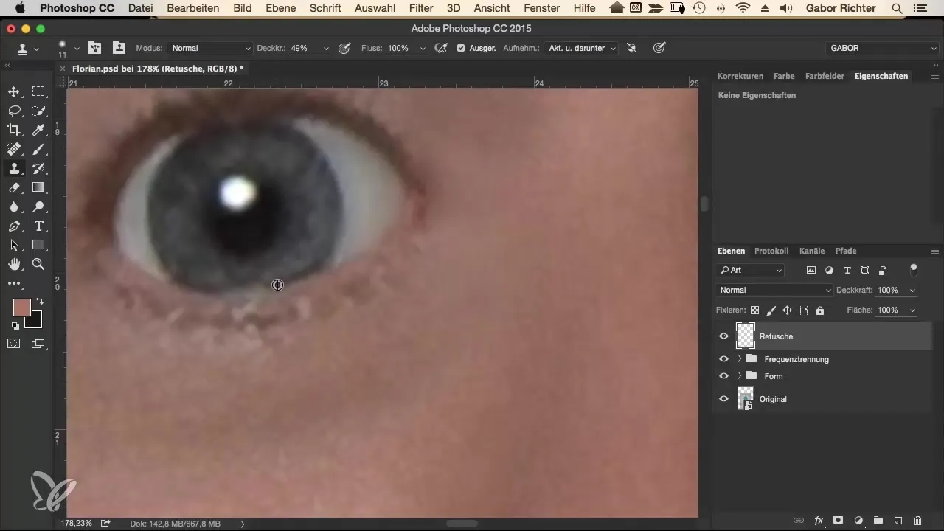Open the Clone Source panel toggle
Image resolution: width=944 pixels, height=531 pixels.
coord(118,48)
